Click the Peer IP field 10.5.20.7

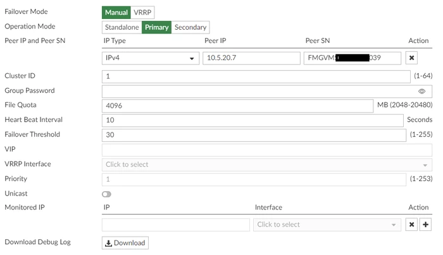click(251, 58)
